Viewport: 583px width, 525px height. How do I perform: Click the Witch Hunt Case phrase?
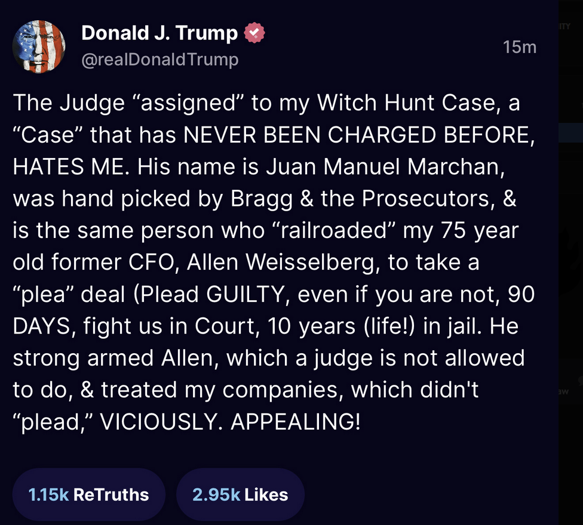pyautogui.click(x=406, y=103)
